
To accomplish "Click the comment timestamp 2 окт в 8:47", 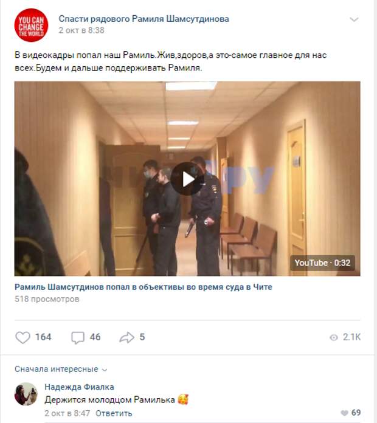I will [x=67, y=413].
